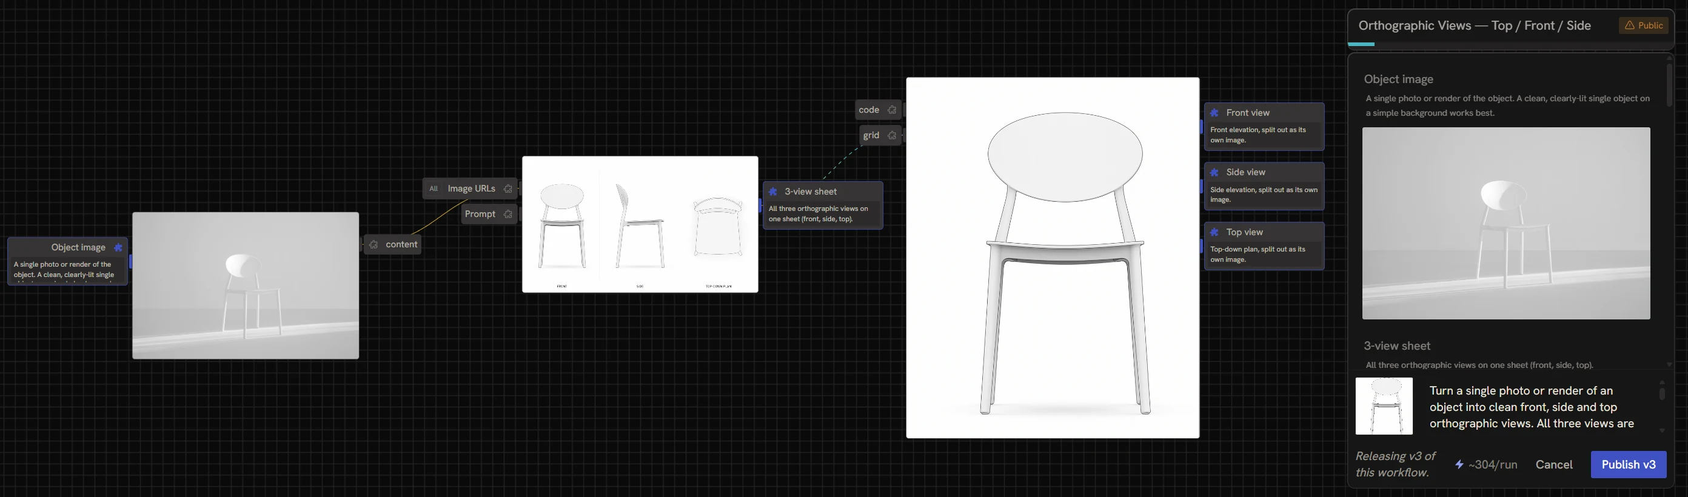This screenshot has width=1688, height=497.
Task: Click the "~304/run" cost estimate
Action: (1493, 464)
